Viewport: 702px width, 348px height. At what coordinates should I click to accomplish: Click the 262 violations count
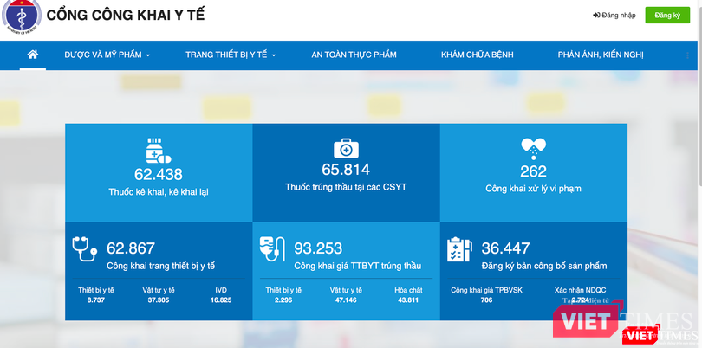pos(533,171)
